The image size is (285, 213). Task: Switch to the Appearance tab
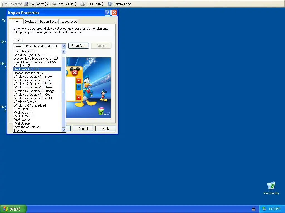click(x=69, y=22)
